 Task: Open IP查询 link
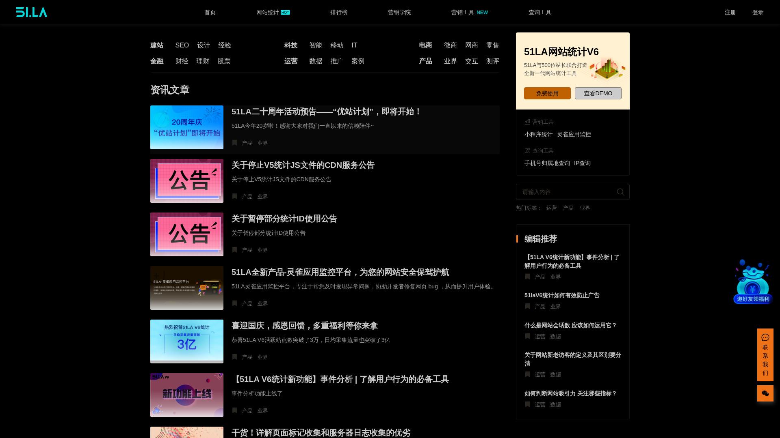point(582,163)
